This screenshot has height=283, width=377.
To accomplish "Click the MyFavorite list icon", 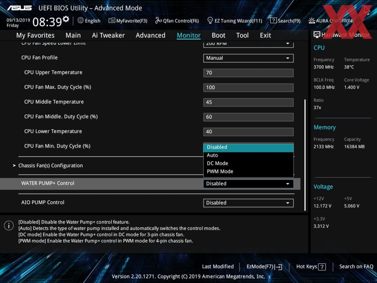I will (x=112, y=21).
